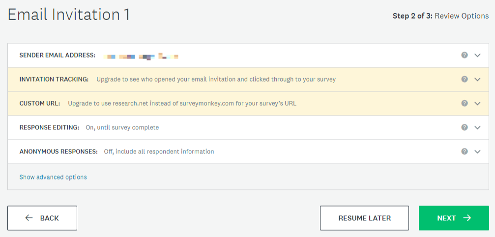Expand the Response Editing chevron
Screen dimensions: 495x237
[477, 127]
